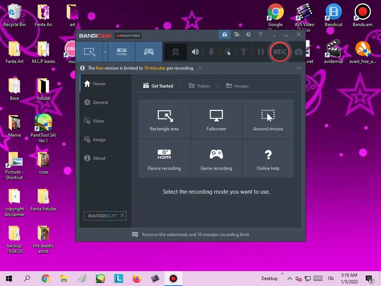Toggle the text overlay T icon
The image size is (381, 286).
coord(243,52)
